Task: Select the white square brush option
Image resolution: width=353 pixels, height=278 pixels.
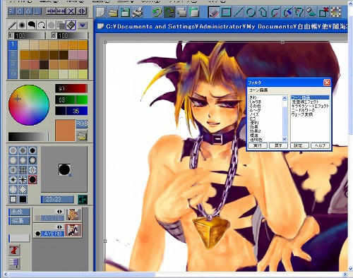Action: pos(13,200)
